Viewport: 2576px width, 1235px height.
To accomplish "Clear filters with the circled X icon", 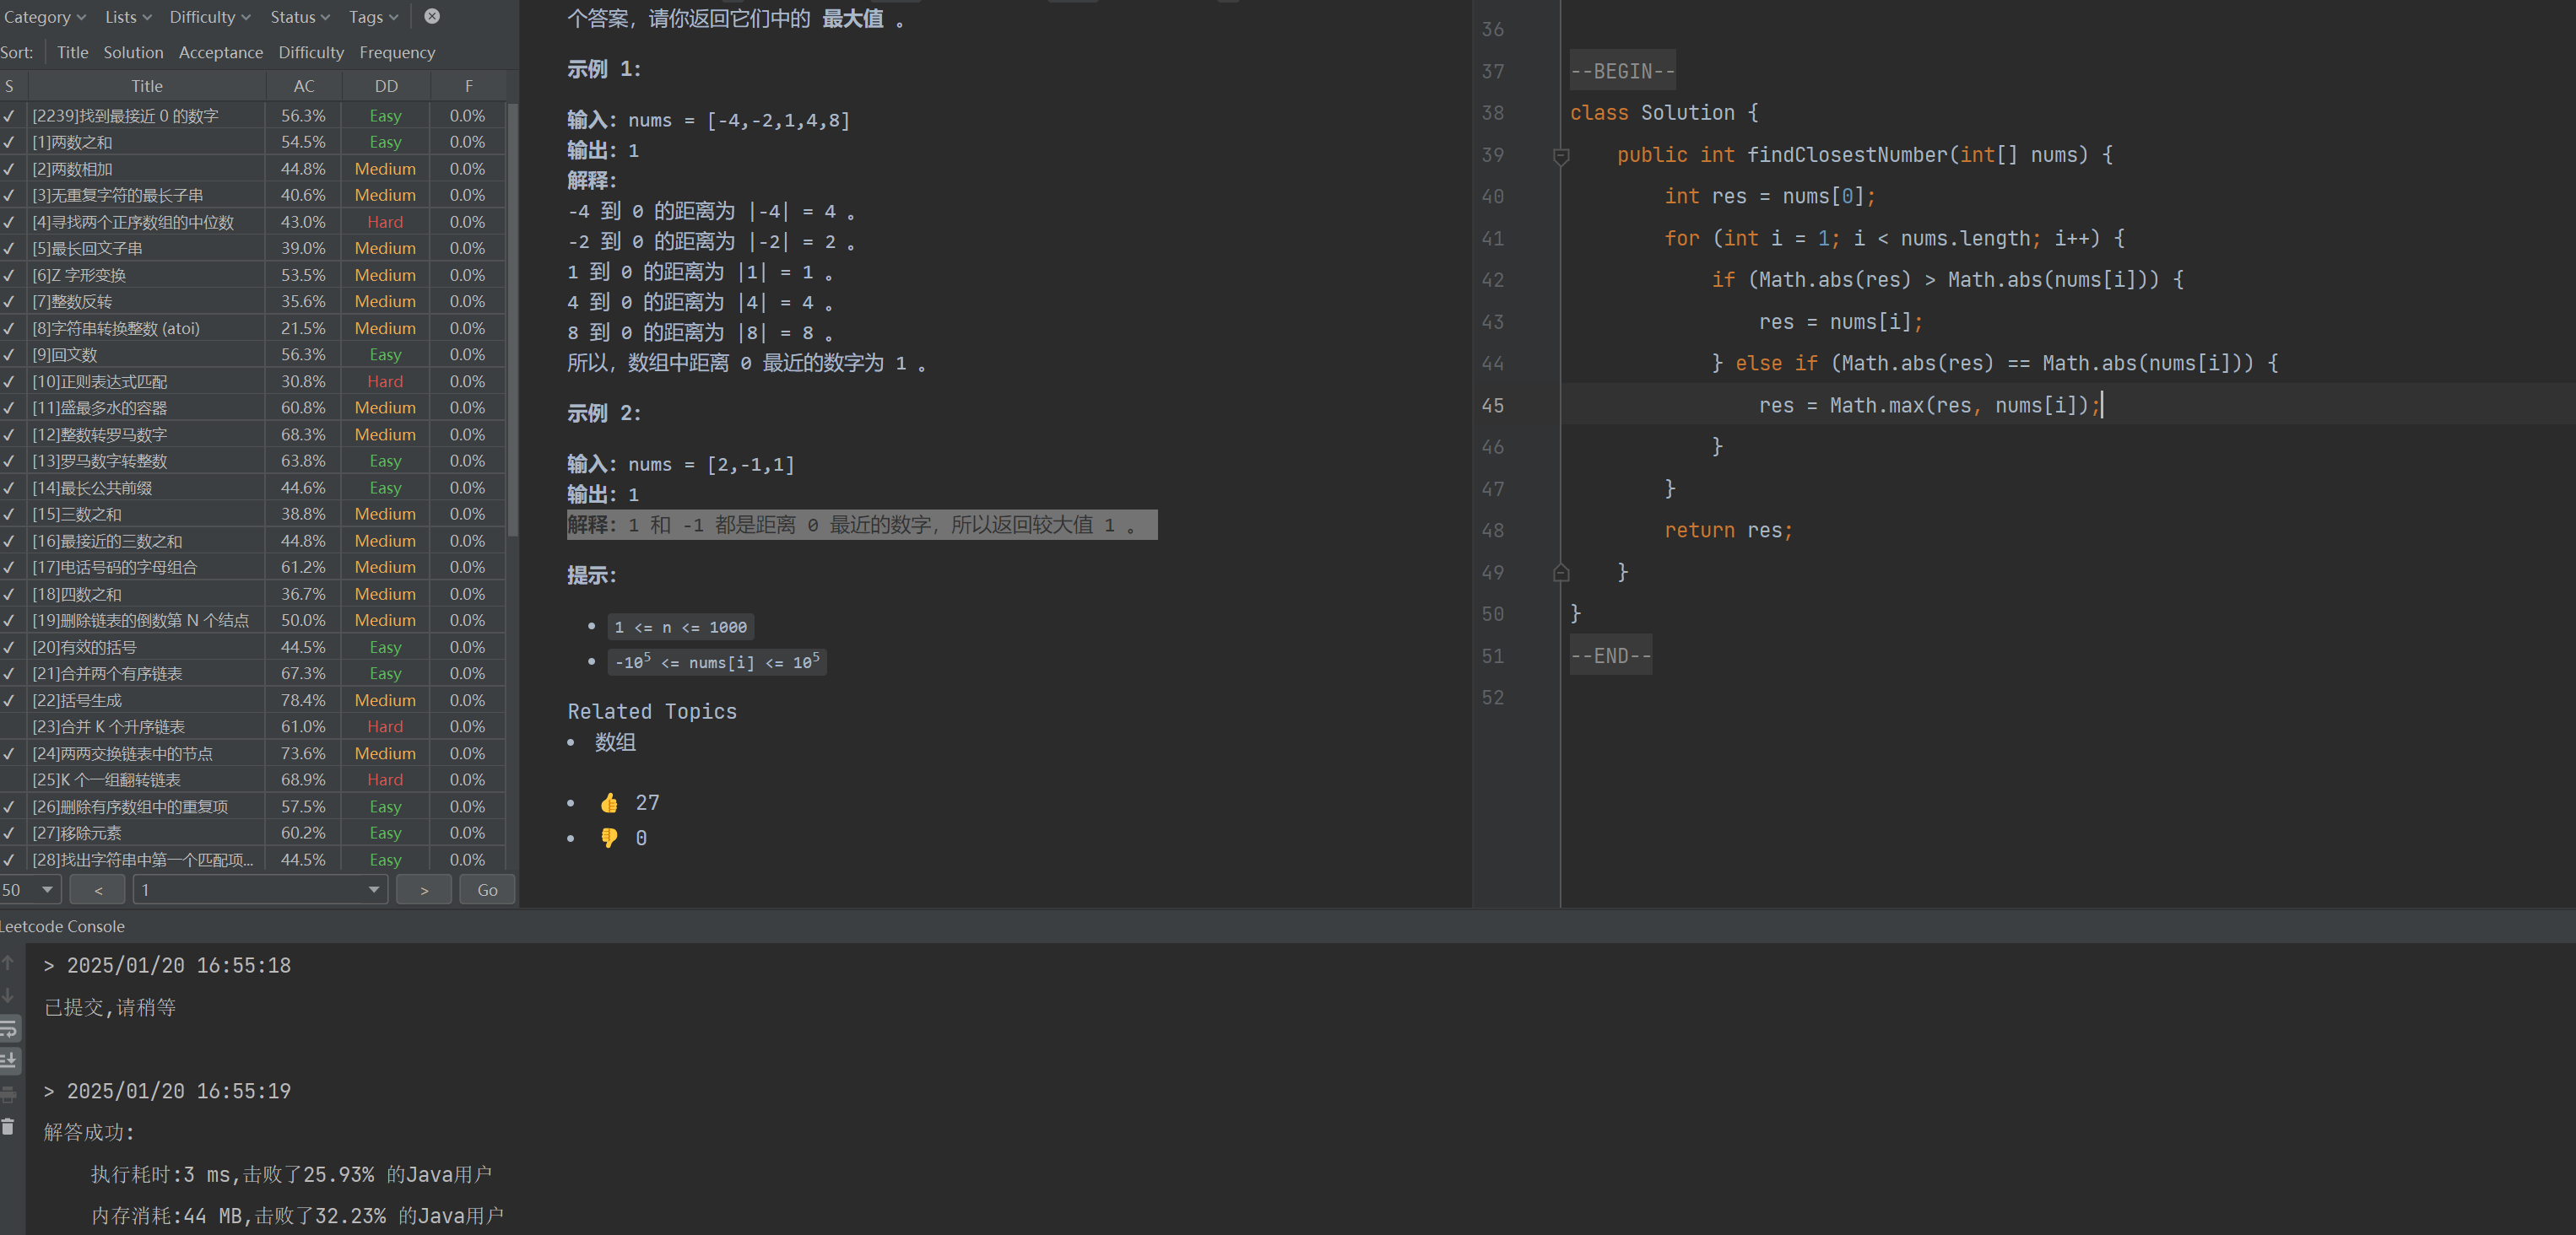I will click(x=432, y=16).
